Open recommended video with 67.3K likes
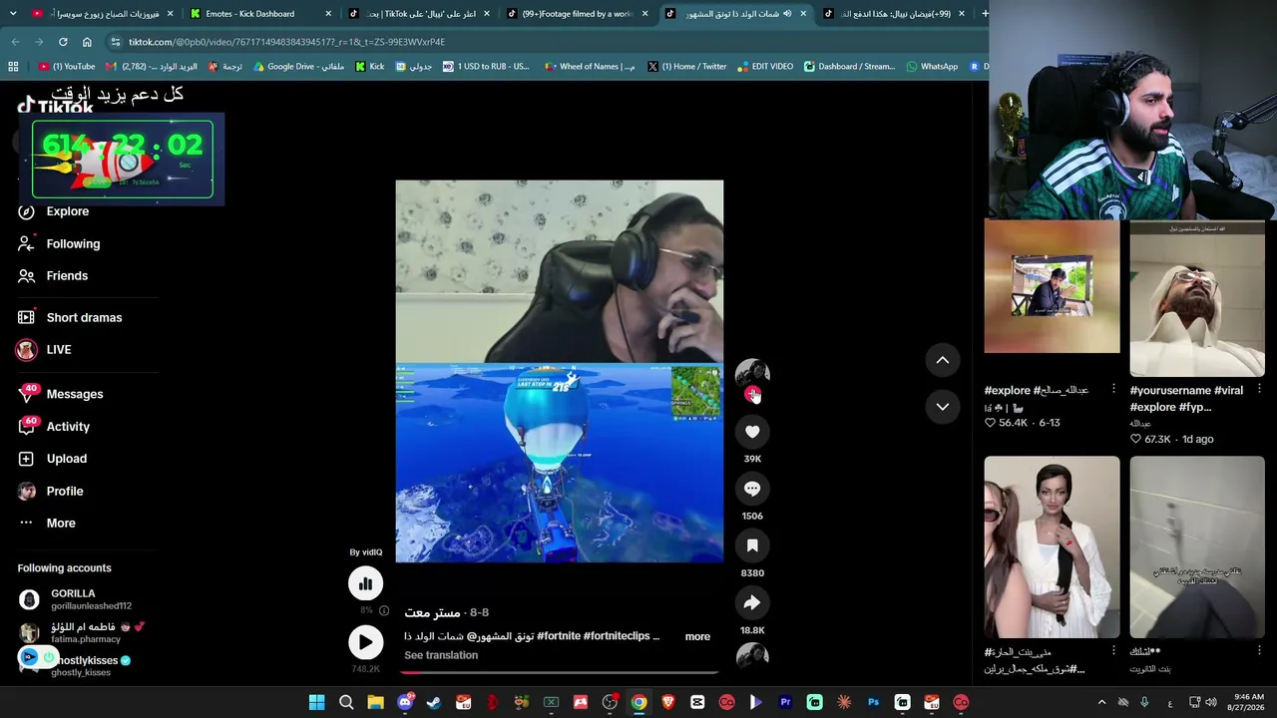1277x718 pixels. [x=1197, y=298]
